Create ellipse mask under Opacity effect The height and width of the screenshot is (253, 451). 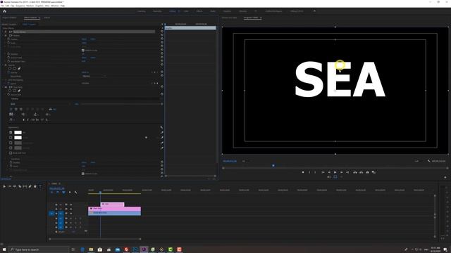point(10,69)
